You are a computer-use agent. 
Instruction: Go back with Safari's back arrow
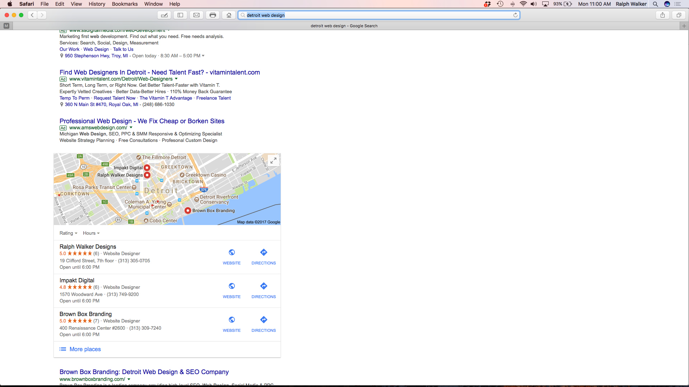point(32,15)
